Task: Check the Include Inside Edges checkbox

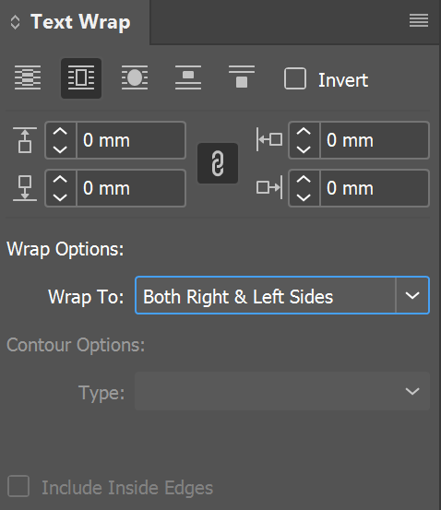Action: [18, 486]
